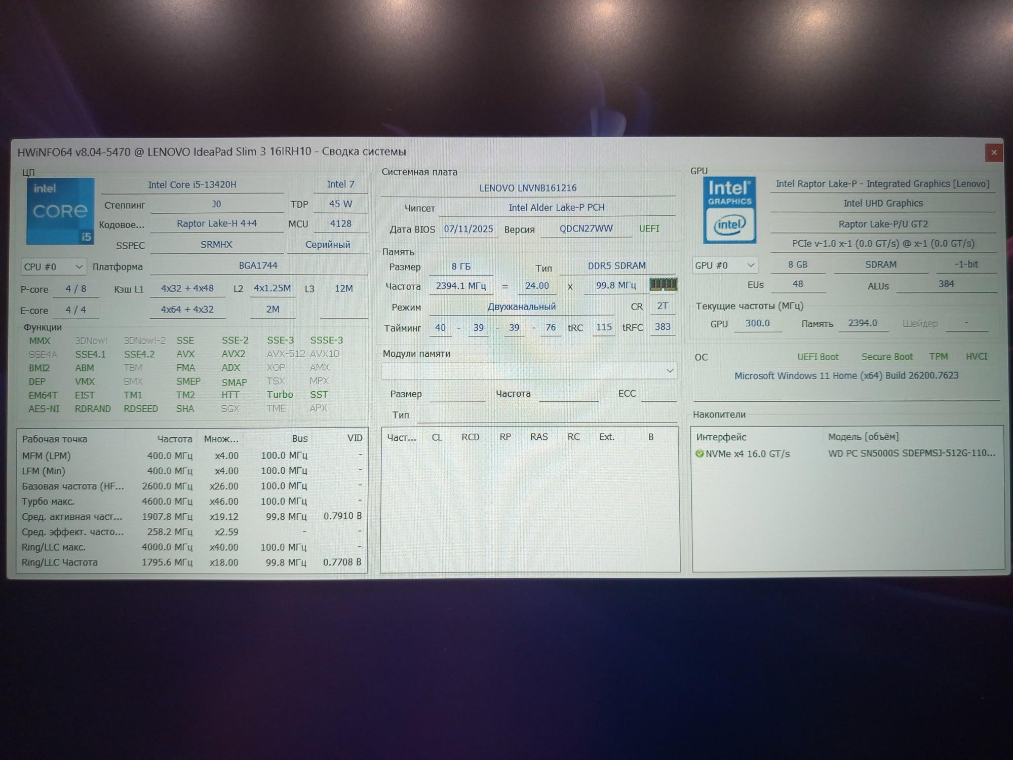Viewport: 1013px width, 760px height.
Task: Expand the memory modules dropdown list
Action: coord(670,371)
